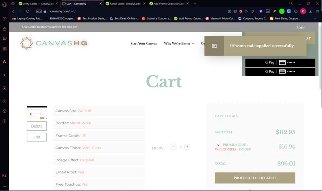This screenshot has width=322, height=191.
Task: Open New Deals, Coupon bookmark
Action: coord(285,18)
